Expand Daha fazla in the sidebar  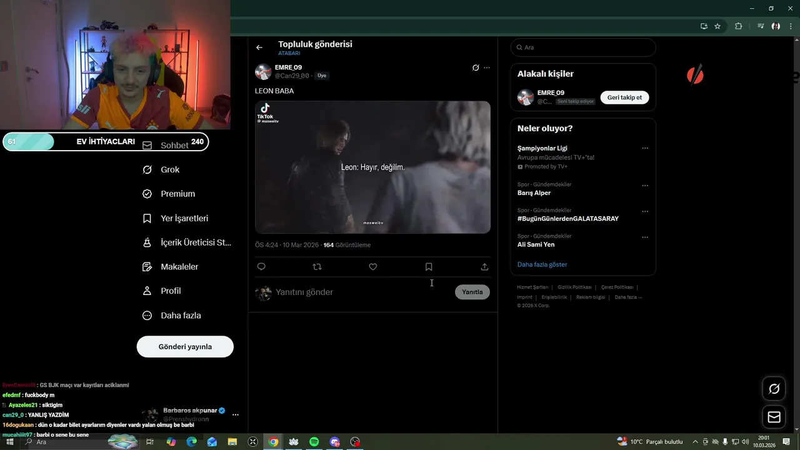pos(172,316)
